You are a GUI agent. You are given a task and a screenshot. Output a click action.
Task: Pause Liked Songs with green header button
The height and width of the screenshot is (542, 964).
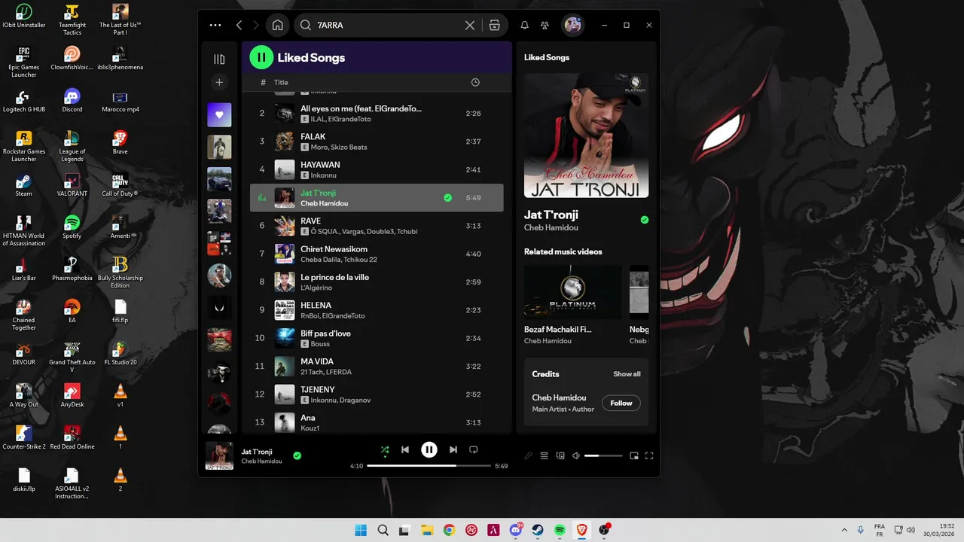click(261, 57)
